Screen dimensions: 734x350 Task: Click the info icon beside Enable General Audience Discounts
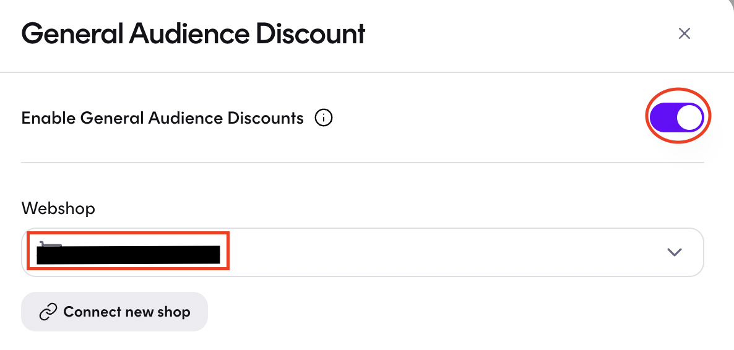pyautogui.click(x=324, y=118)
